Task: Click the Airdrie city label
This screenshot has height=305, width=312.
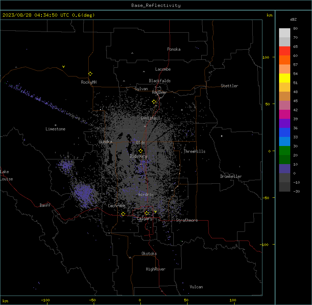Action: 146,195
